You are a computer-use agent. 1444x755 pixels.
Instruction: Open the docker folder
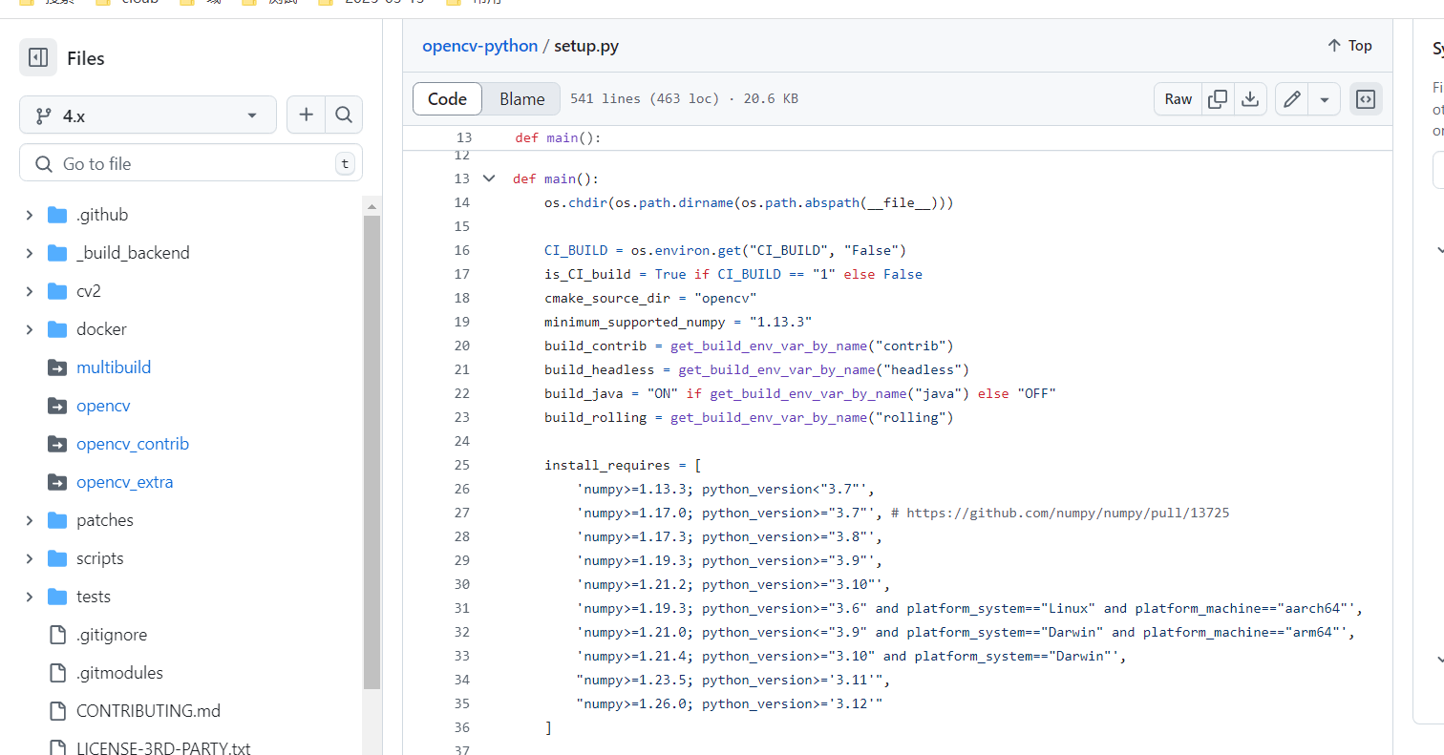pos(101,329)
